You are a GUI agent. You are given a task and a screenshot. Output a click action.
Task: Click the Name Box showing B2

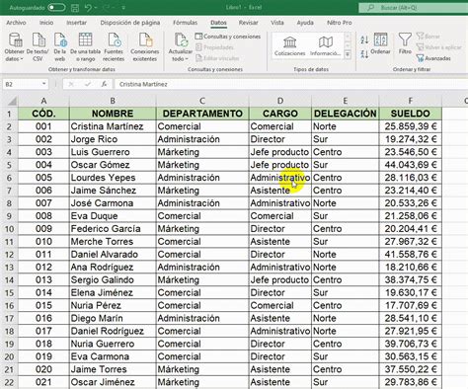(22, 84)
